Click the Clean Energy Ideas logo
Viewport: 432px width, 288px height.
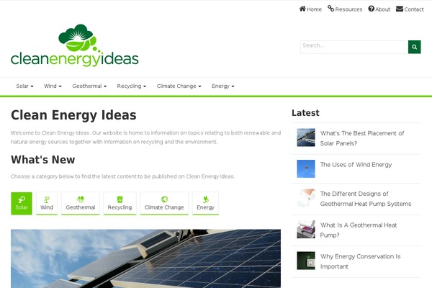pos(74,45)
